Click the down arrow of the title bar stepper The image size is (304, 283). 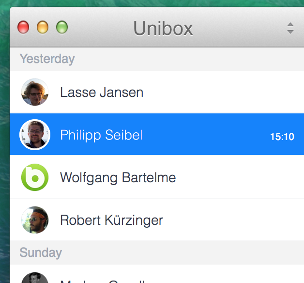(290, 31)
